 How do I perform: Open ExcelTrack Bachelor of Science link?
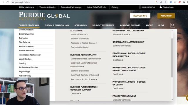point(85,75)
